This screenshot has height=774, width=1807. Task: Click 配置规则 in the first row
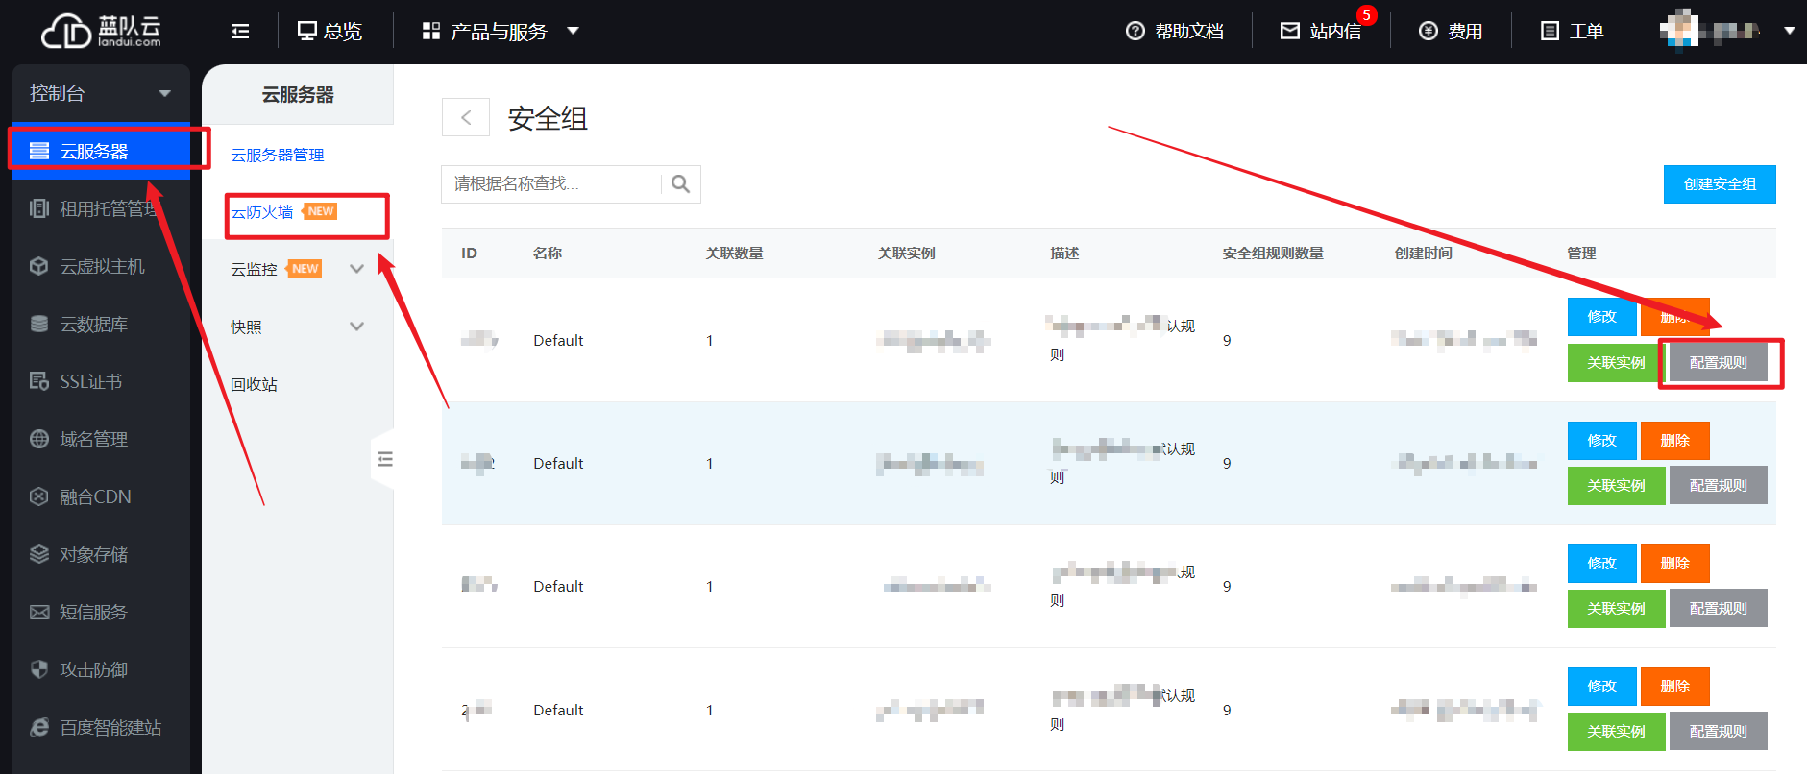tap(1718, 363)
